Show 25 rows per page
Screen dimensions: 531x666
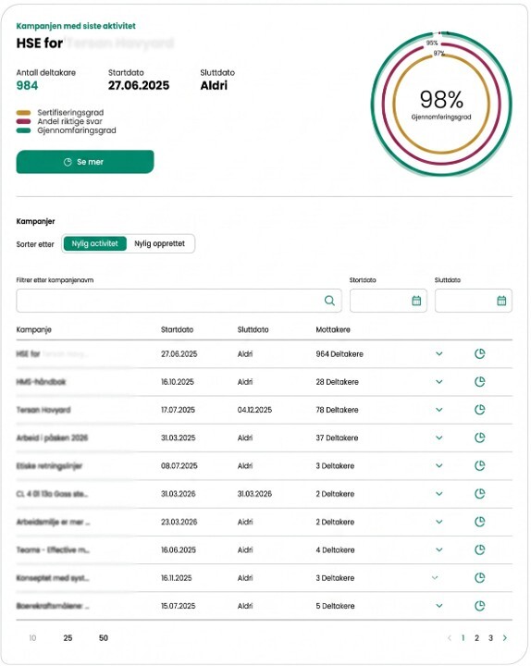click(68, 638)
